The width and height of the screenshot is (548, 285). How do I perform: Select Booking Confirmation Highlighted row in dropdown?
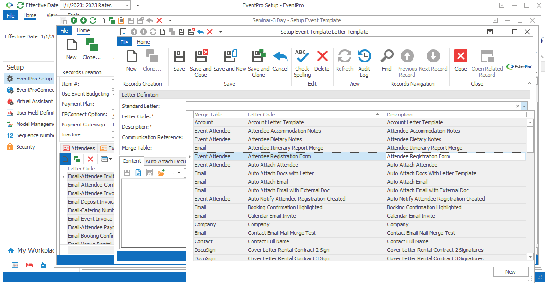(359, 207)
